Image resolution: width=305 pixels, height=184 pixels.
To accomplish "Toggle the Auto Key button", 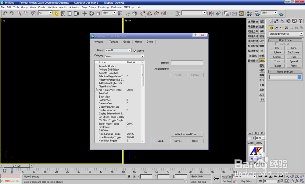I will pos(226,176).
